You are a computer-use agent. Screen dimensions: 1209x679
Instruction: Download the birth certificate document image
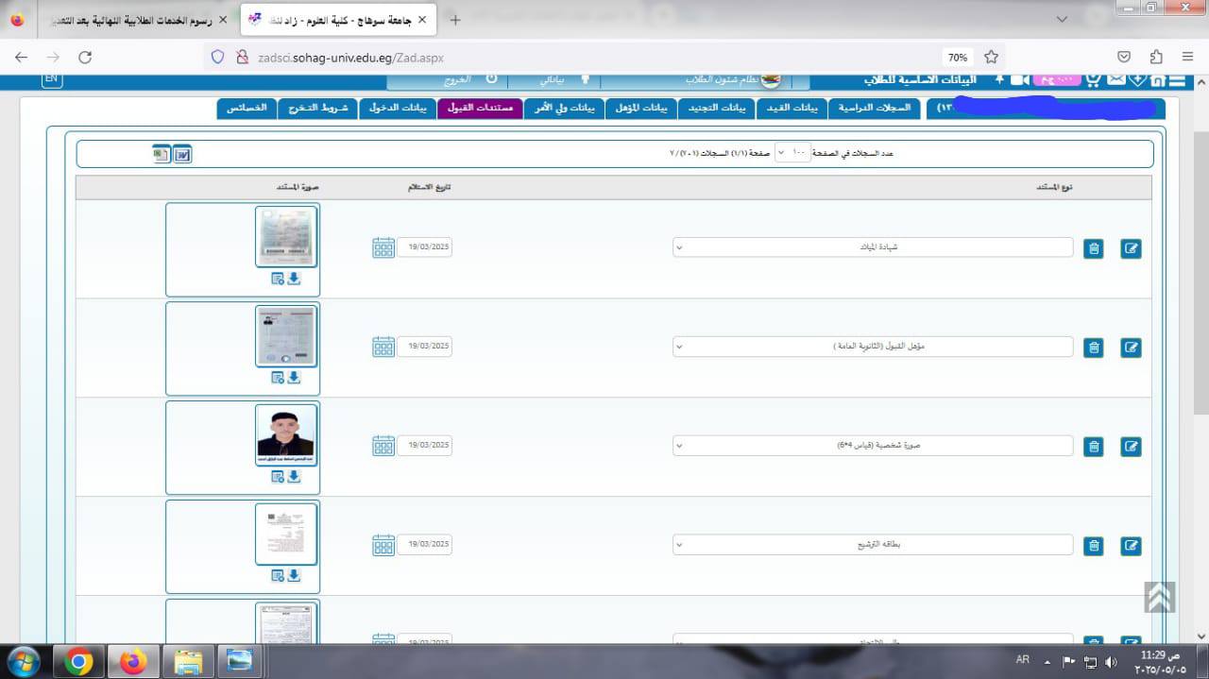coord(294,279)
